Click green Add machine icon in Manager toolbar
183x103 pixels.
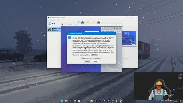point(83,23)
